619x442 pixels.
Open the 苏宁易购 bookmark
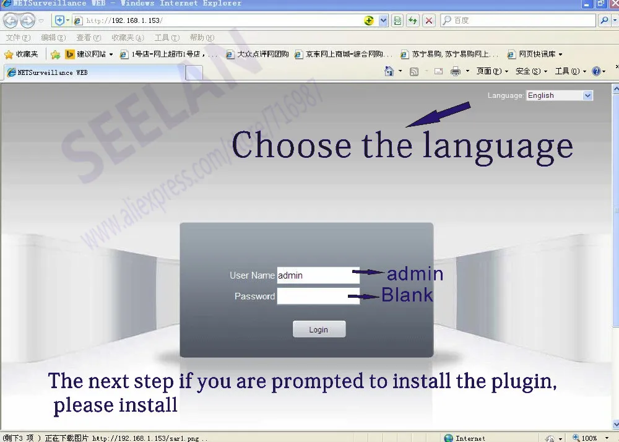point(449,54)
